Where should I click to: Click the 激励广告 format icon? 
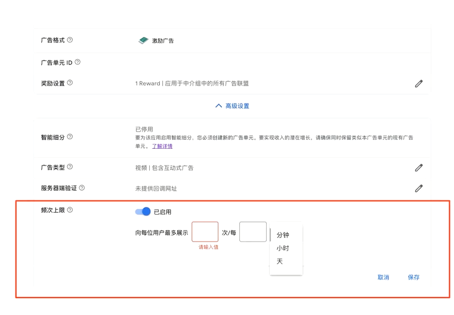(x=143, y=41)
